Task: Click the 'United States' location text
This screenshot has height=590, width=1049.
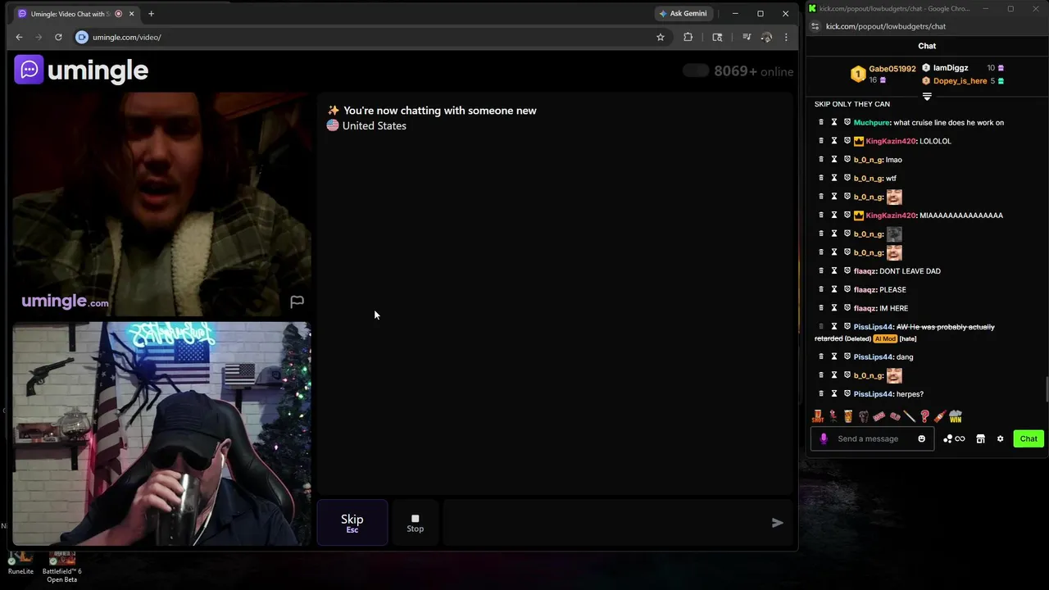Action: click(x=374, y=125)
